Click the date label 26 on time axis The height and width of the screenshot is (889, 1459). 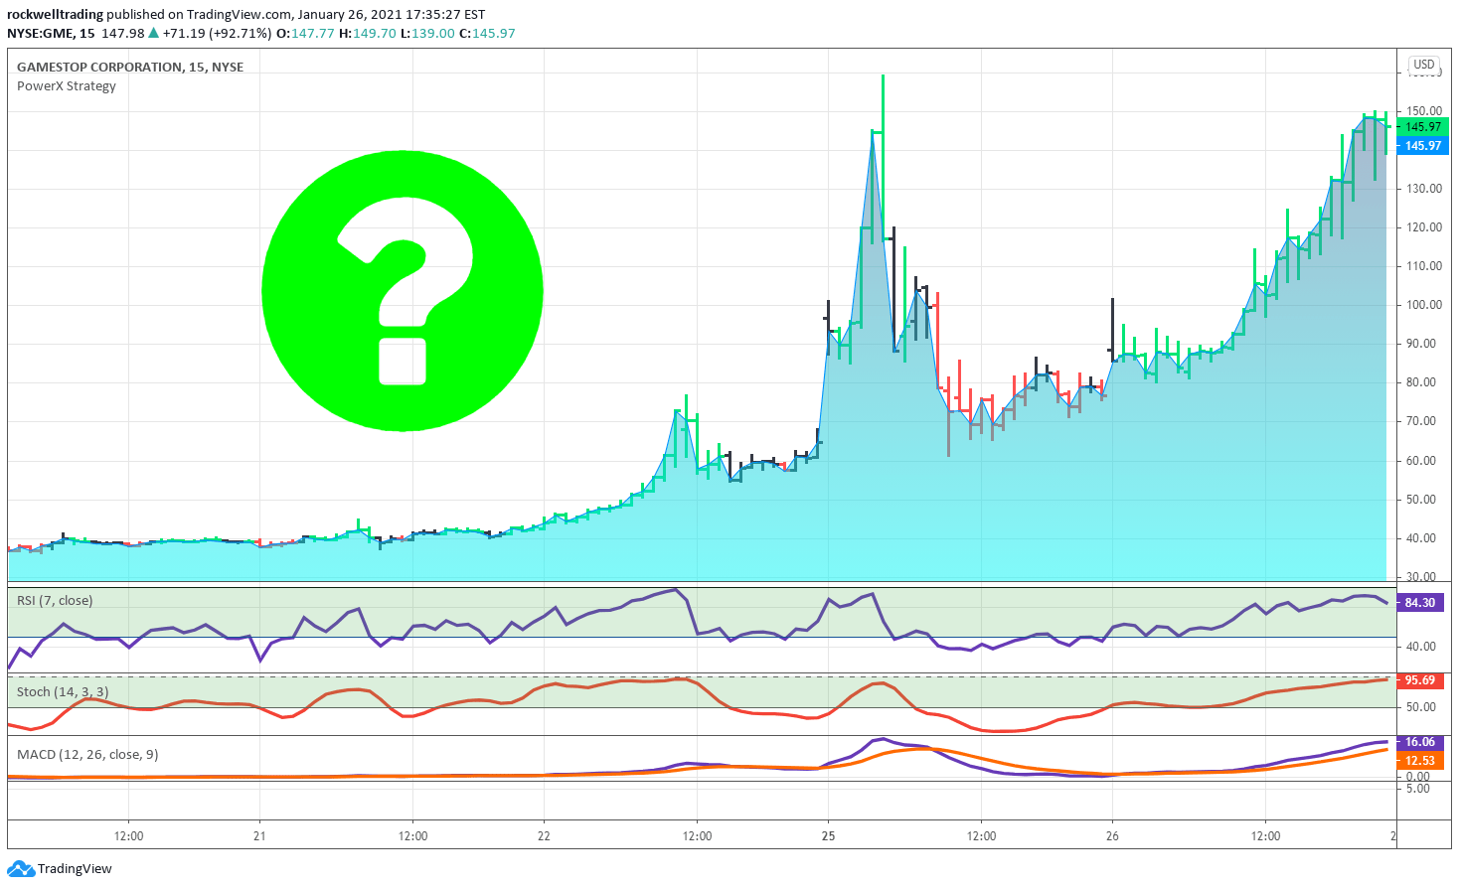coord(1112,836)
